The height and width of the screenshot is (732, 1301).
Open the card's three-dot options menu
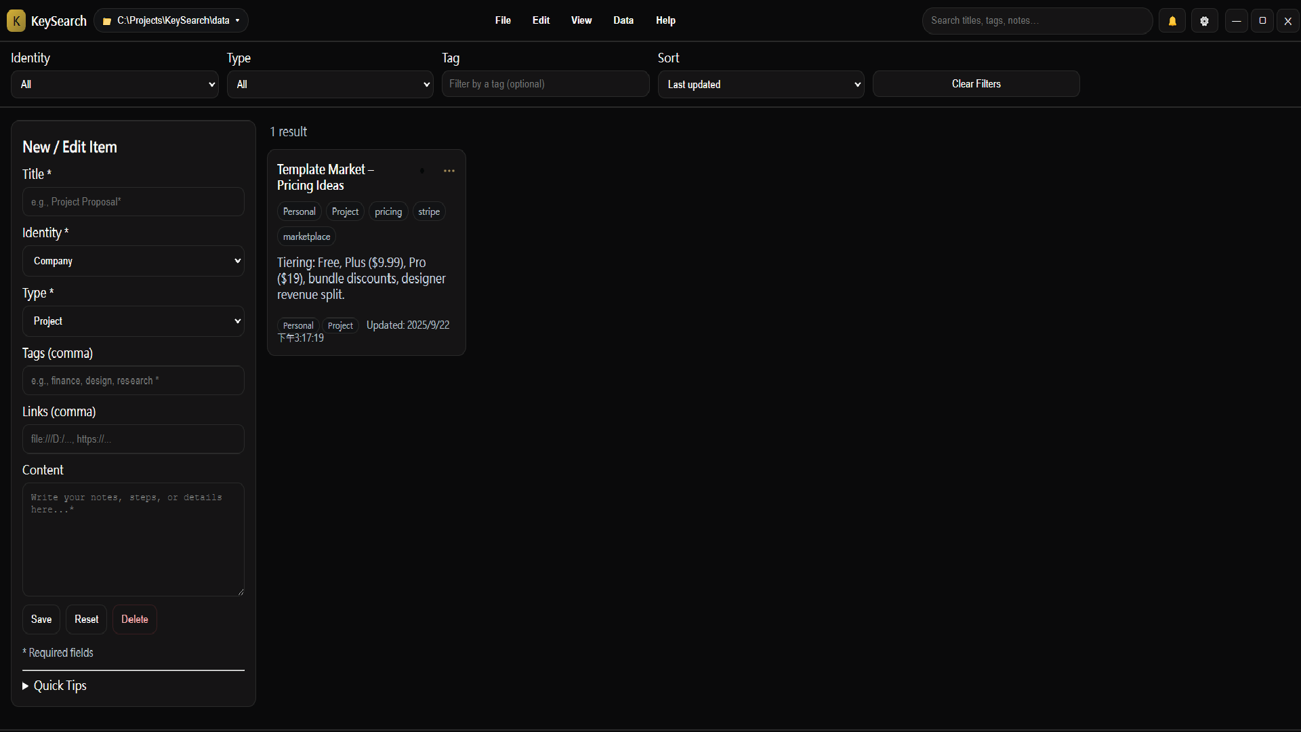(449, 171)
